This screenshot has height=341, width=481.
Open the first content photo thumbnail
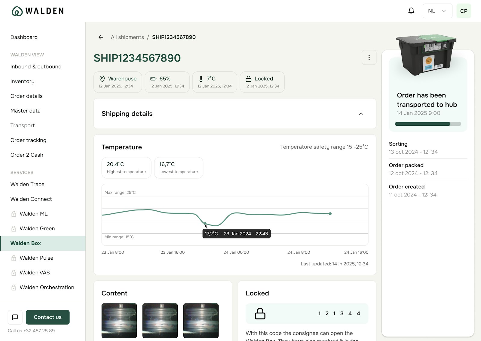pyautogui.click(x=119, y=321)
